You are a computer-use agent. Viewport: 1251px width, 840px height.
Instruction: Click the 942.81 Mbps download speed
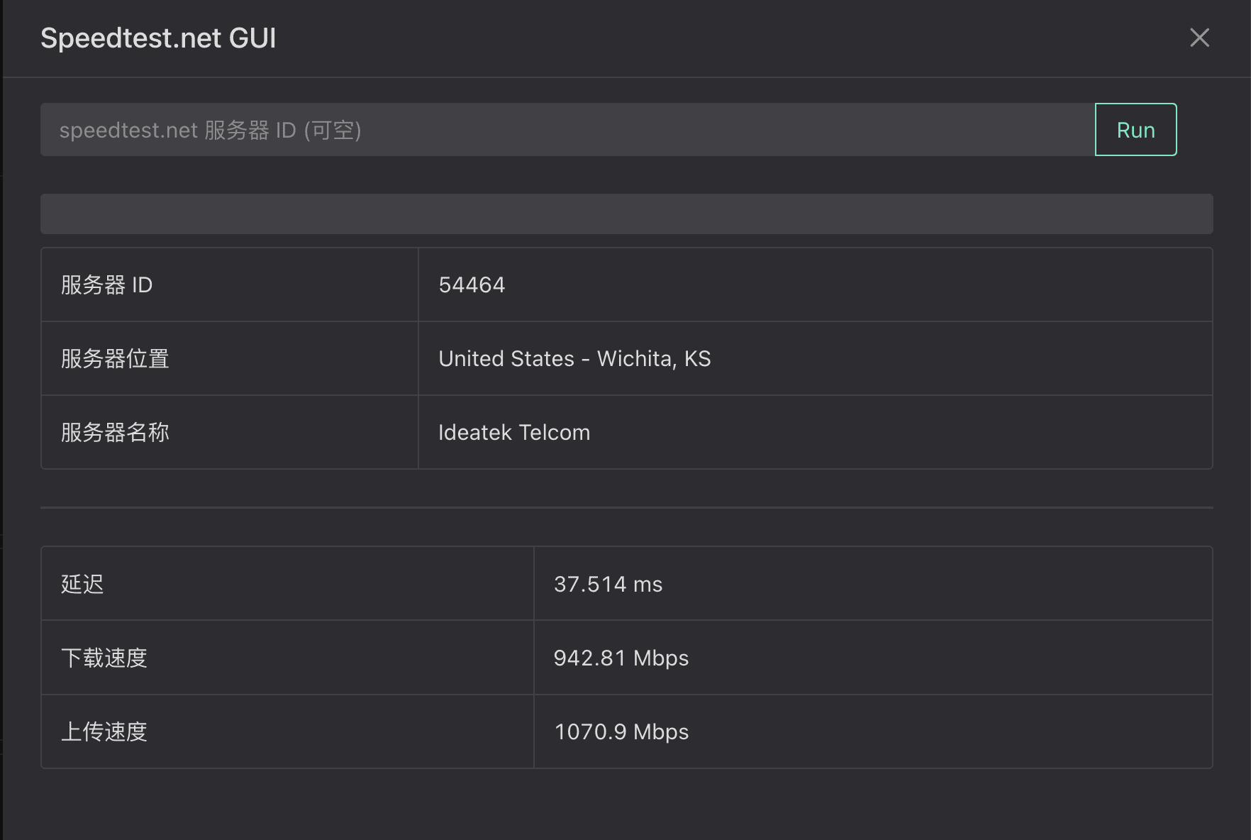(621, 658)
